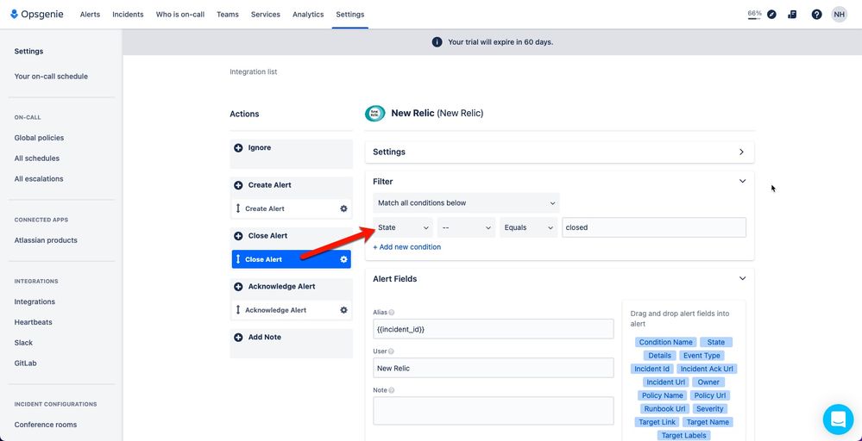Click the New Relic integration logo
Image resolution: width=862 pixels, height=441 pixels.
click(375, 114)
